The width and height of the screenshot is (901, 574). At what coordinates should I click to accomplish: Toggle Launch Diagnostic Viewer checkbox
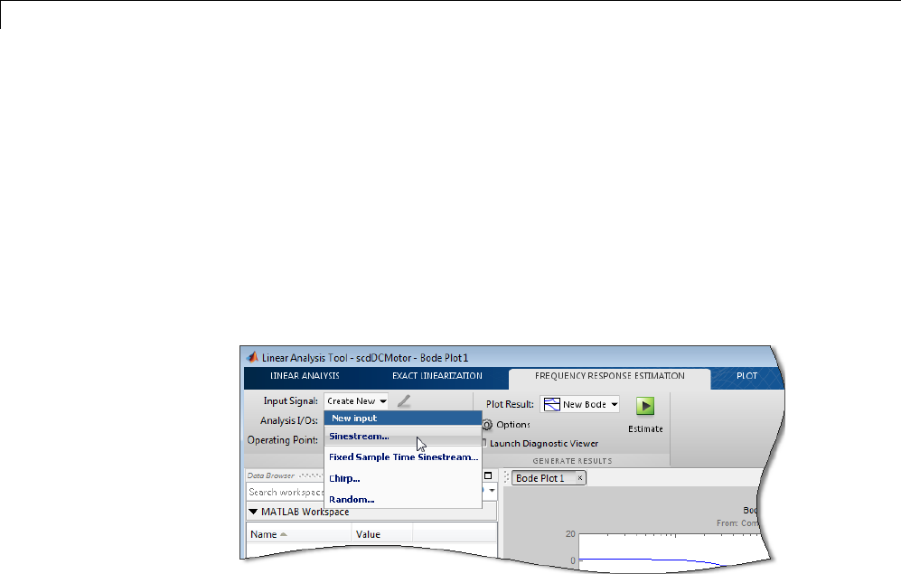(x=484, y=443)
